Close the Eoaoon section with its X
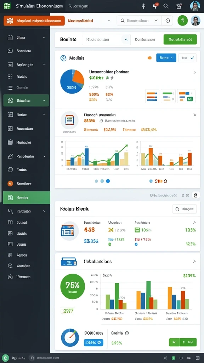 [194, 115]
